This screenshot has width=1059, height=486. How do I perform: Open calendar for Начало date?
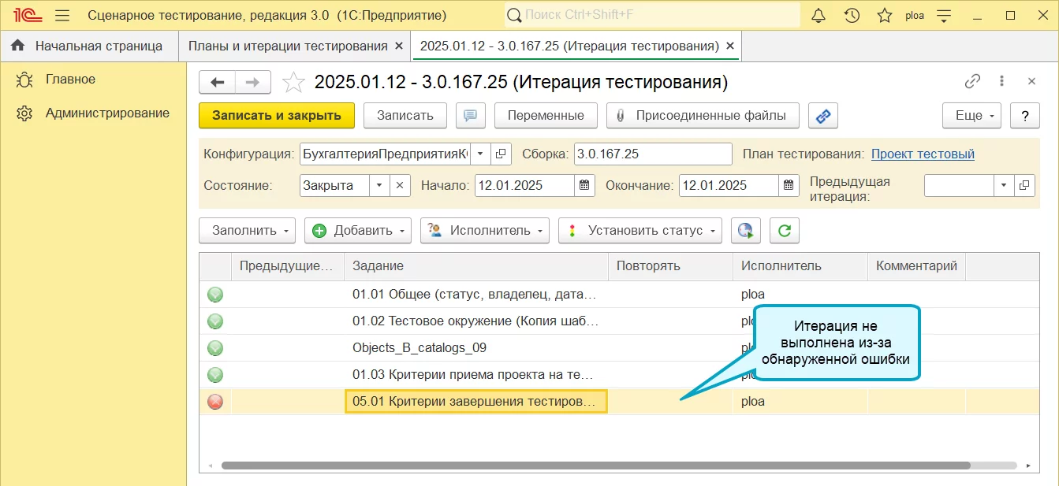[x=584, y=186]
